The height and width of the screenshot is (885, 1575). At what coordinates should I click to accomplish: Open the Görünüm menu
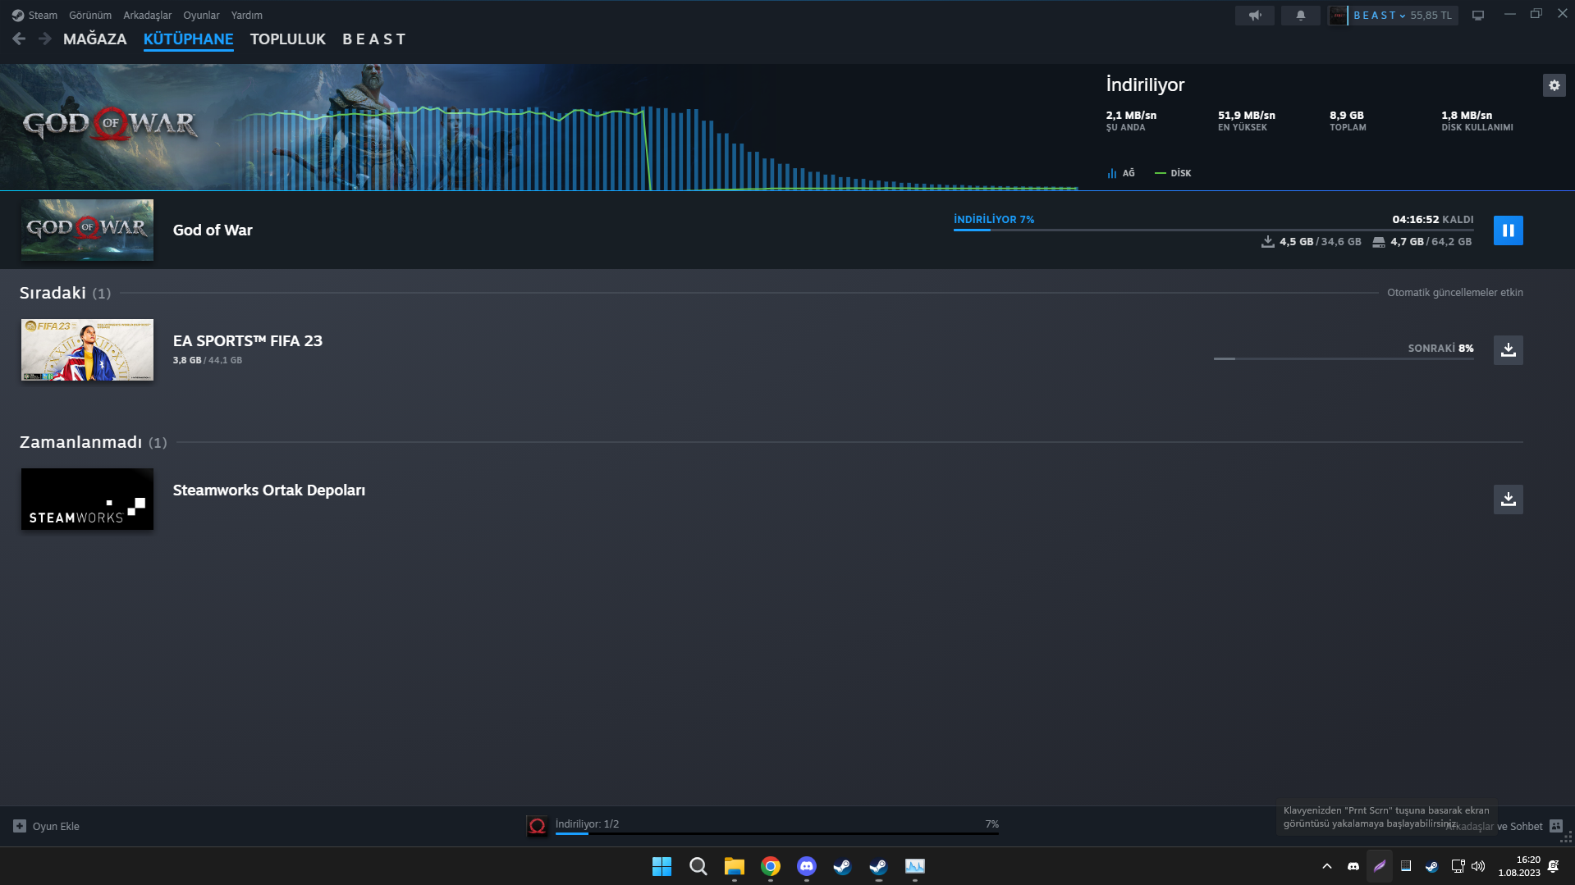tap(90, 15)
